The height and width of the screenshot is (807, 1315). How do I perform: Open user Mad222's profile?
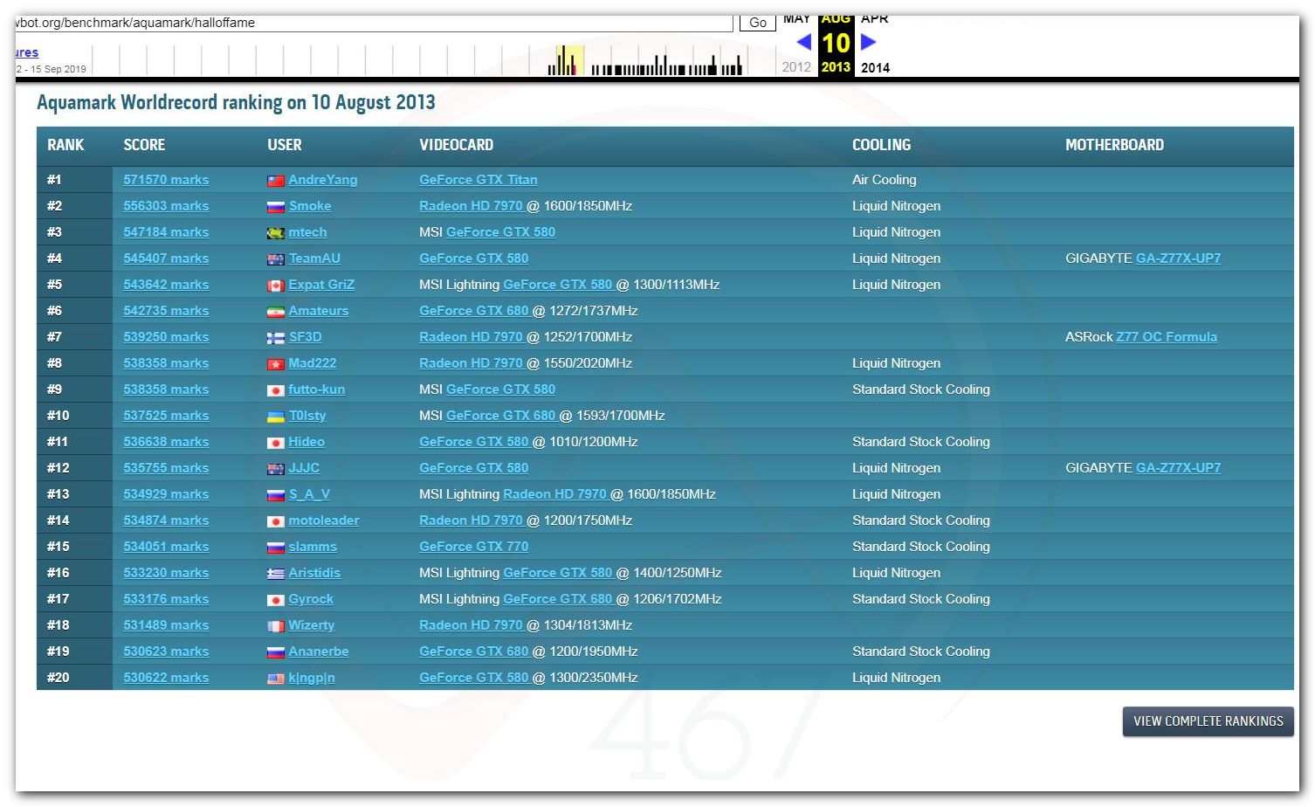313,363
